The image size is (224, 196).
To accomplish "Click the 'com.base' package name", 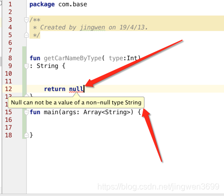I will coord(73,4).
